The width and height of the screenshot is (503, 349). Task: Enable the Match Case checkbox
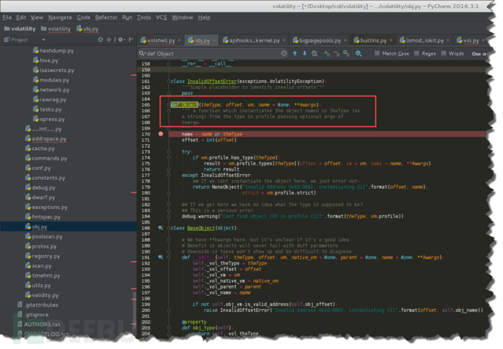(378, 53)
